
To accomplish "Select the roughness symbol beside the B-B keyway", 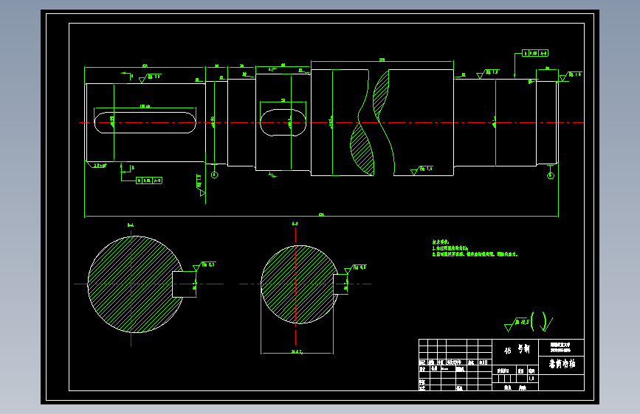I will click(355, 269).
